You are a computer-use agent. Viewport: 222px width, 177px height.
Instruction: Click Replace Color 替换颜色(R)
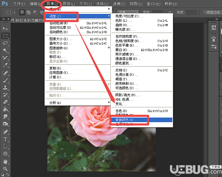coord(142,120)
